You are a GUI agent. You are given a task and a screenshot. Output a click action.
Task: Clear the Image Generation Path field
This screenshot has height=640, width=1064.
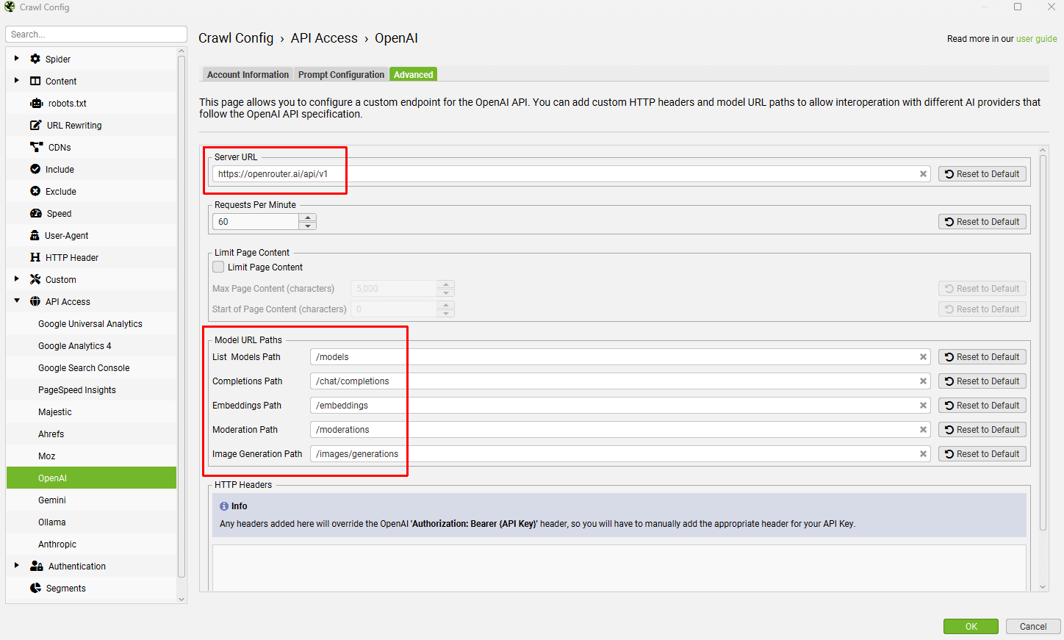click(x=923, y=454)
